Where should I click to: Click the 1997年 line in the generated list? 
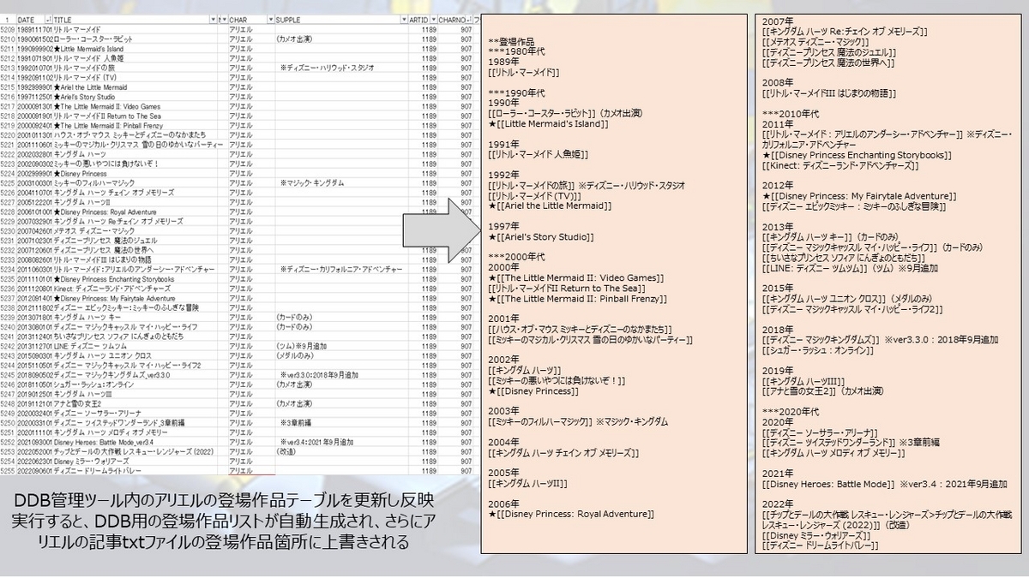(x=503, y=226)
